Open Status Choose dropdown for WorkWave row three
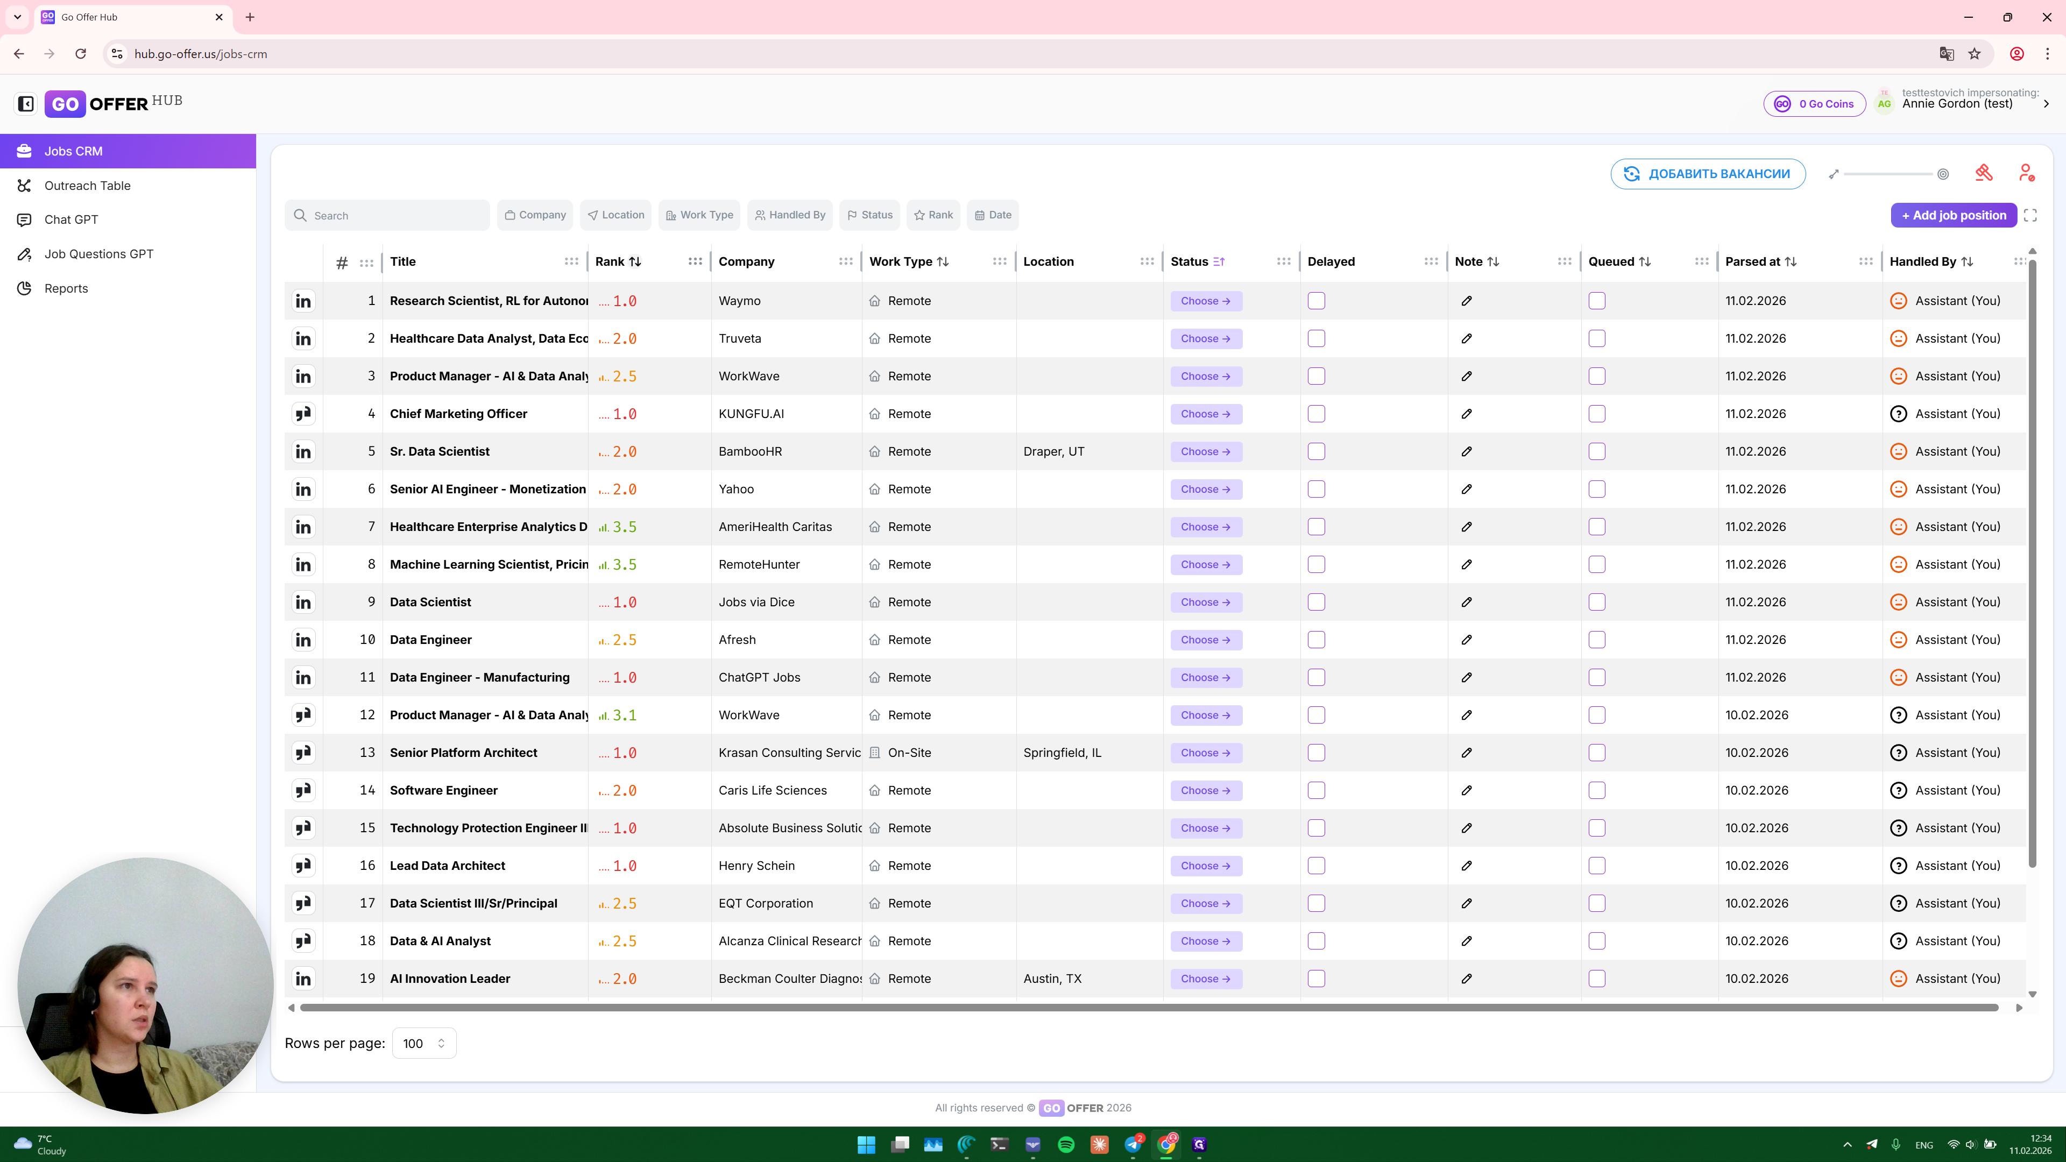2066x1162 pixels. pyautogui.click(x=1205, y=376)
